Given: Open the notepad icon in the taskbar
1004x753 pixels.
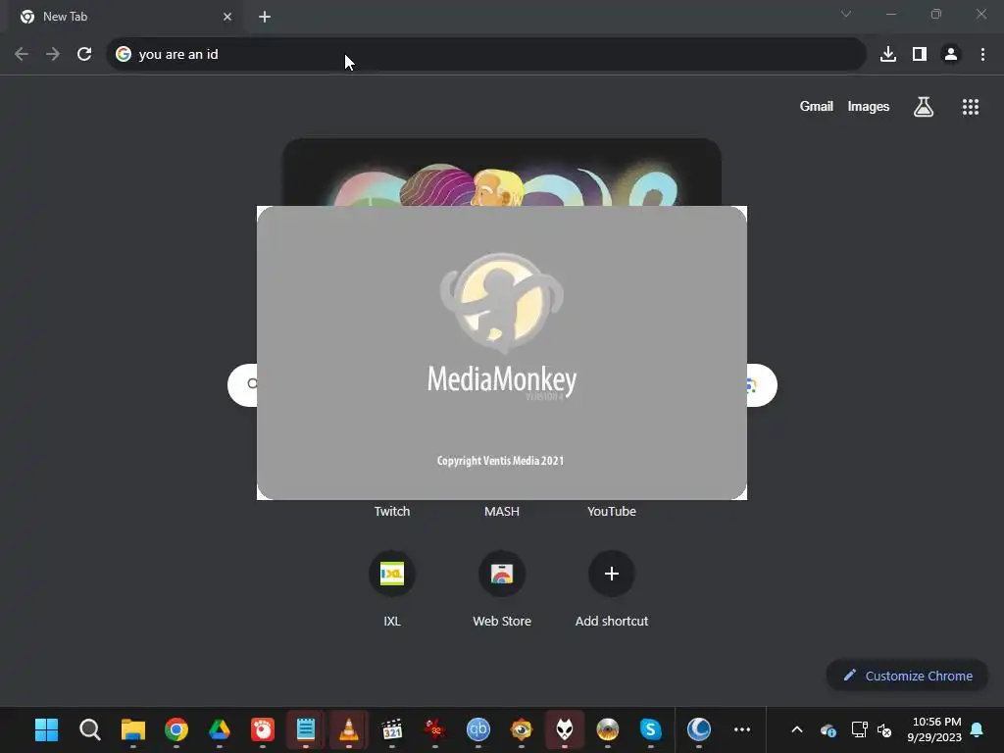Looking at the screenshot, I should pos(306,729).
